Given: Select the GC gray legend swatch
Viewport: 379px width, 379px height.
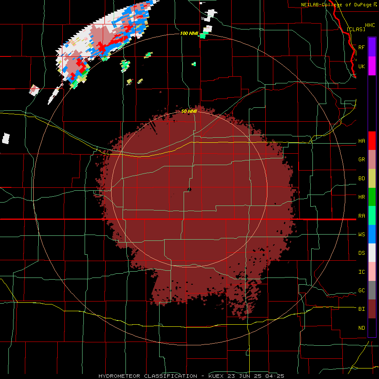Looking at the screenshot, I should [x=372, y=290].
